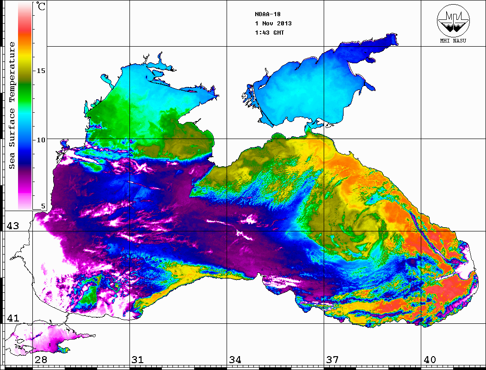
Task: Click the MHI NASU logo emblem
Action: point(453,20)
